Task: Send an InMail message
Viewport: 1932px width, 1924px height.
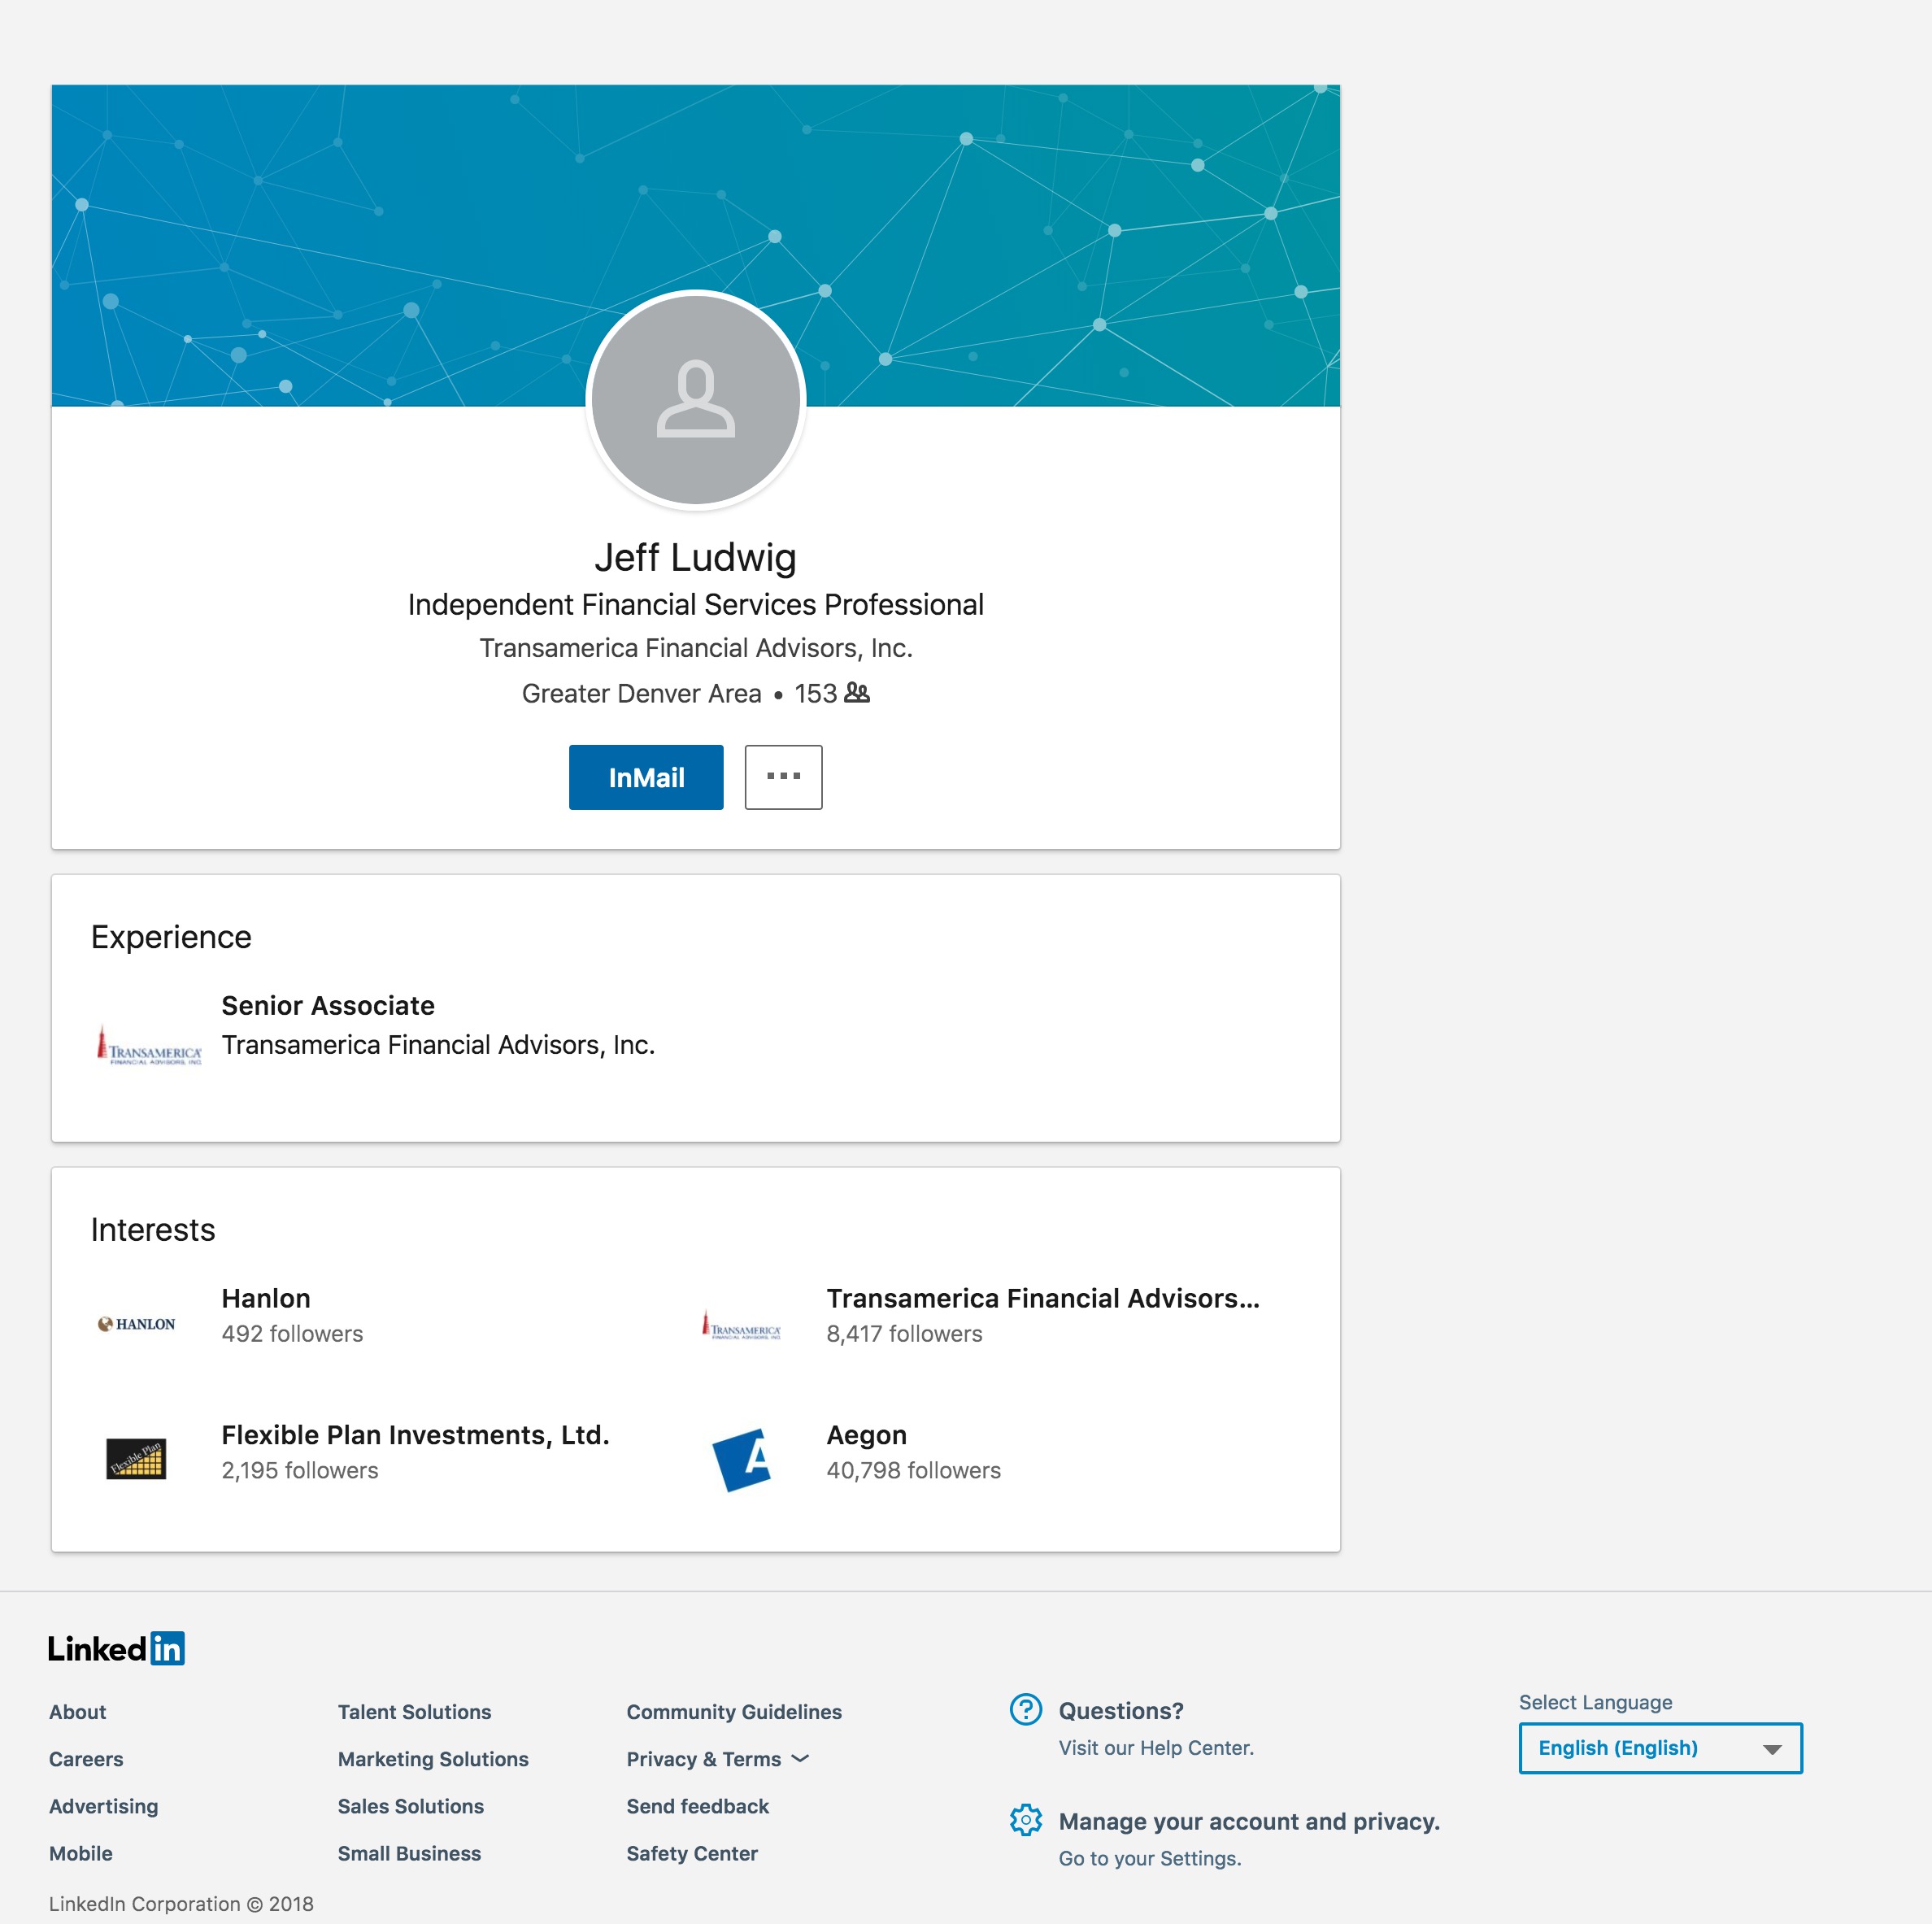Action: tap(646, 777)
